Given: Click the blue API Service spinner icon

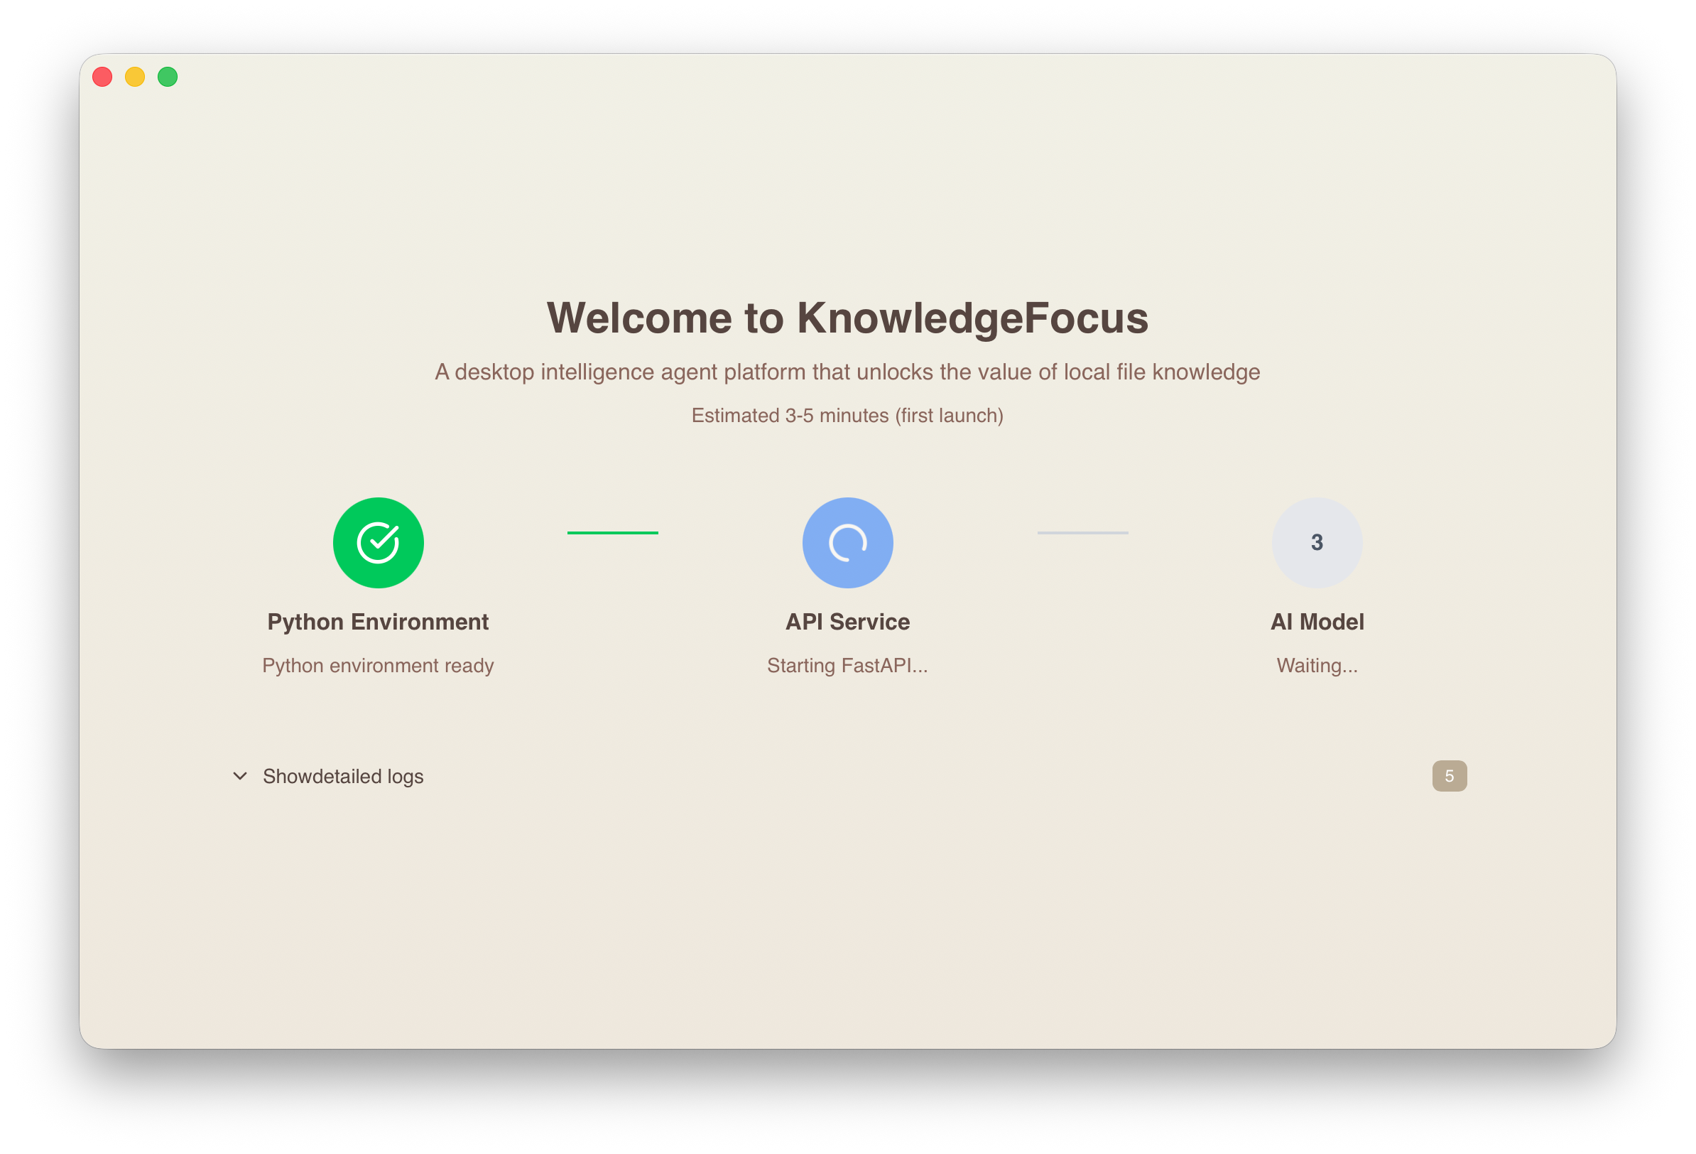Looking at the screenshot, I should click(x=847, y=543).
